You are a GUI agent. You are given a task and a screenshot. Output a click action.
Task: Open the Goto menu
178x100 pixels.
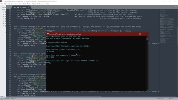[24, 4]
